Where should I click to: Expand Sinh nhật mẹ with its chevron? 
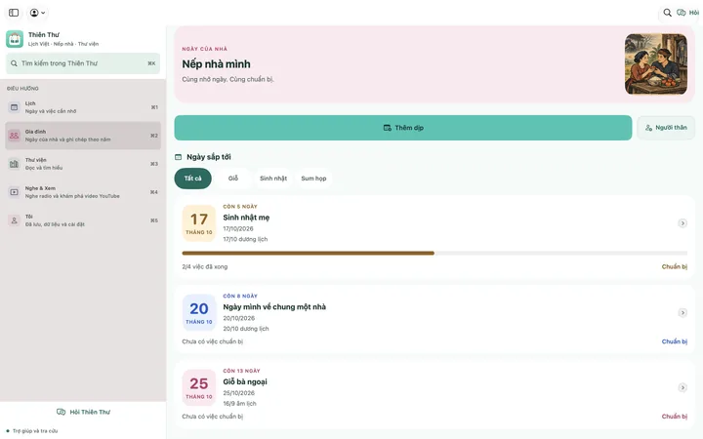pyautogui.click(x=682, y=223)
